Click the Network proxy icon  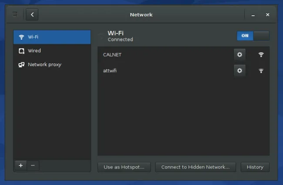pos(21,64)
